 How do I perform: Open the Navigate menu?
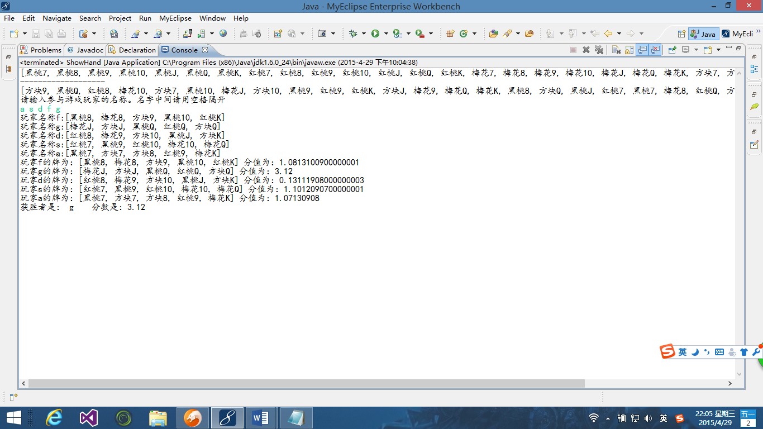57,18
